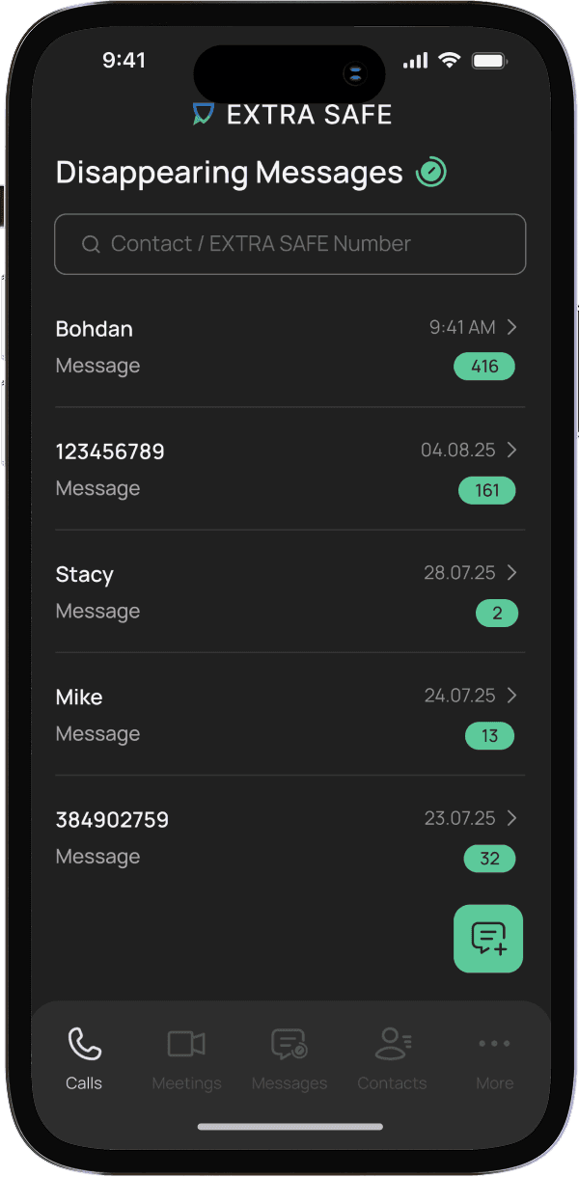Expand Bohdan conversation chevron
The width and height of the screenshot is (579, 1177).
[x=512, y=327]
